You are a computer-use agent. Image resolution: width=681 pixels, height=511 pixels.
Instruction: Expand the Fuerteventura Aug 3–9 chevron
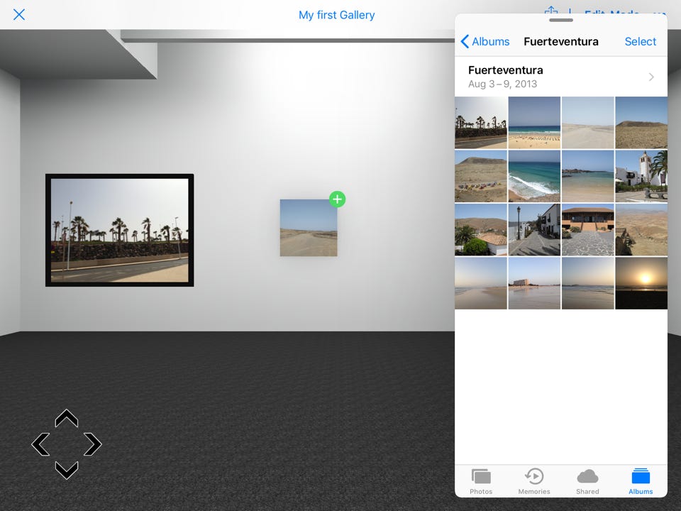click(x=651, y=77)
